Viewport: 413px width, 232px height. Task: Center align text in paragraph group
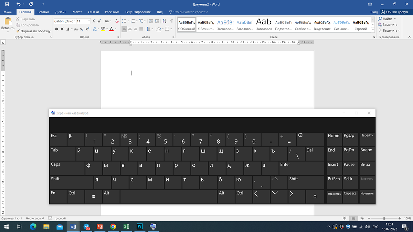(130, 29)
